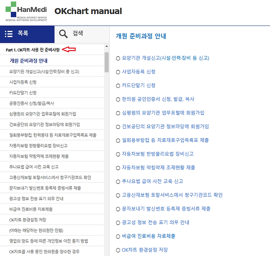Open sidebar item 고용산재보험 토탈서비스에서 청구기관코드 확인
The height and width of the screenshot is (256, 270).
pos(50,178)
